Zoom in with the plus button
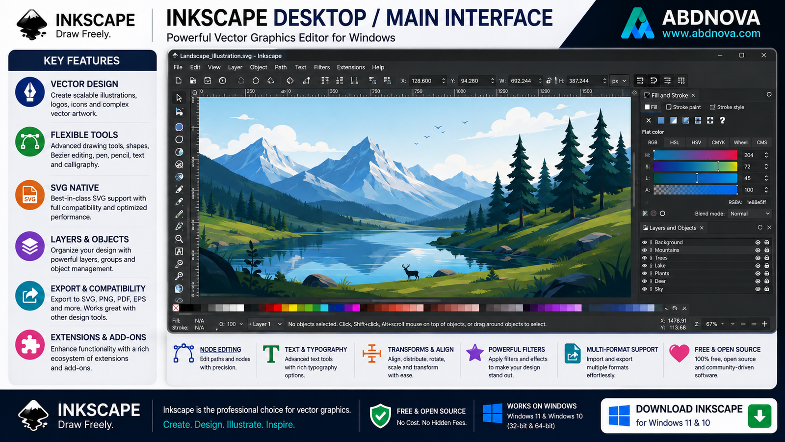Viewport: 785px width, 442px height. (x=764, y=324)
